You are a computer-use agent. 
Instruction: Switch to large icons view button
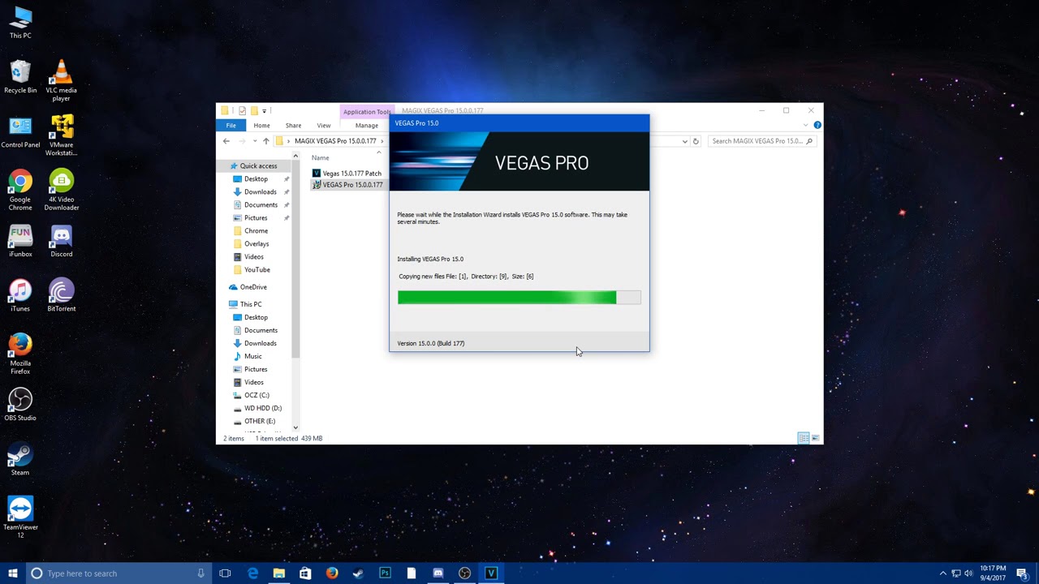(815, 438)
